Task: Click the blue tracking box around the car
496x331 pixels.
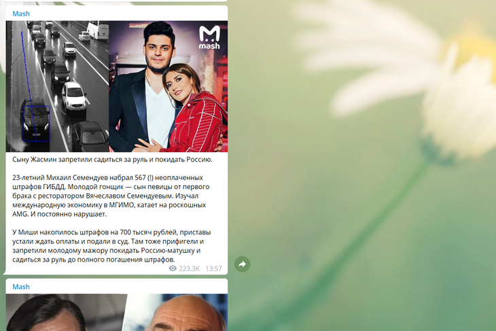Action: point(37,124)
